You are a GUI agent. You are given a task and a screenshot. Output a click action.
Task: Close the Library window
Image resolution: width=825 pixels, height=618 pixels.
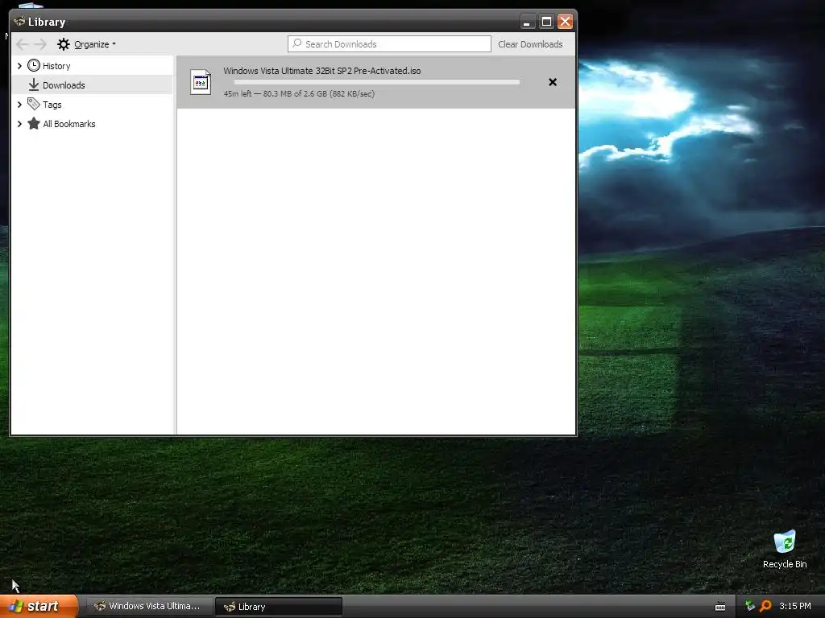pos(565,22)
